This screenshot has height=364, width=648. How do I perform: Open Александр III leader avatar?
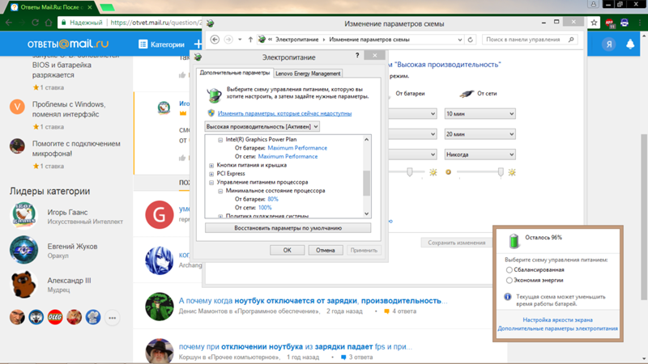pyautogui.click(x=23, y=284)
